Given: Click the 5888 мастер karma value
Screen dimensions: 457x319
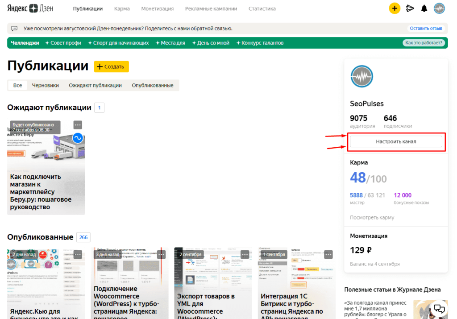Looking at the screenshot, I should point(357,195).
